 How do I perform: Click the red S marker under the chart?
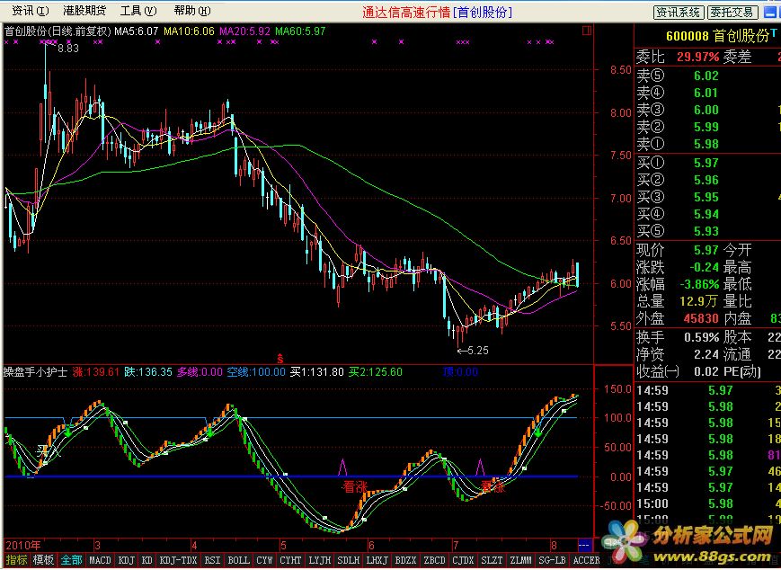pos(280,358)
